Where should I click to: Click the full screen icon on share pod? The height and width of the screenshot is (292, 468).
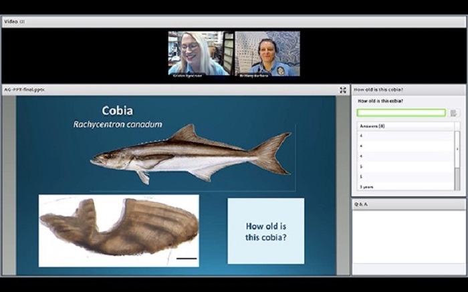343,90
